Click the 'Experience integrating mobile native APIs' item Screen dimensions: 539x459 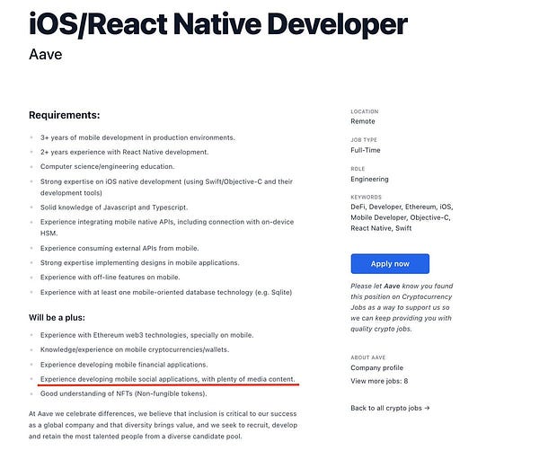(x=167, y=227)
